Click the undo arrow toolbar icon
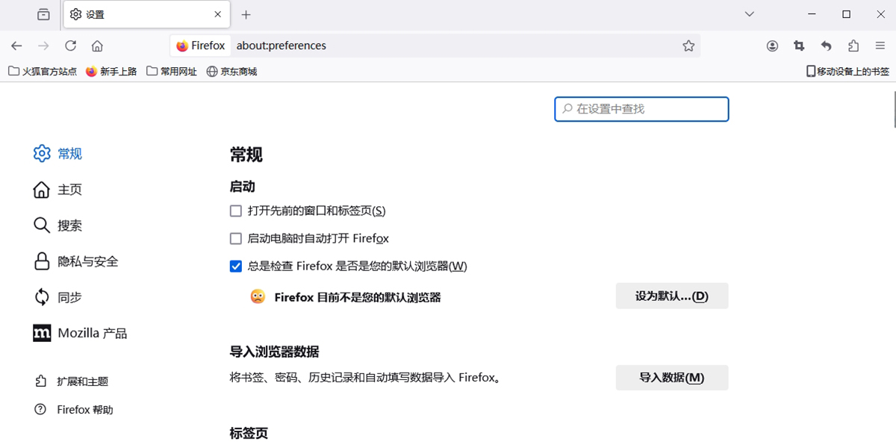Viewport: 896px width, 448px height. [x=826, y=46]
